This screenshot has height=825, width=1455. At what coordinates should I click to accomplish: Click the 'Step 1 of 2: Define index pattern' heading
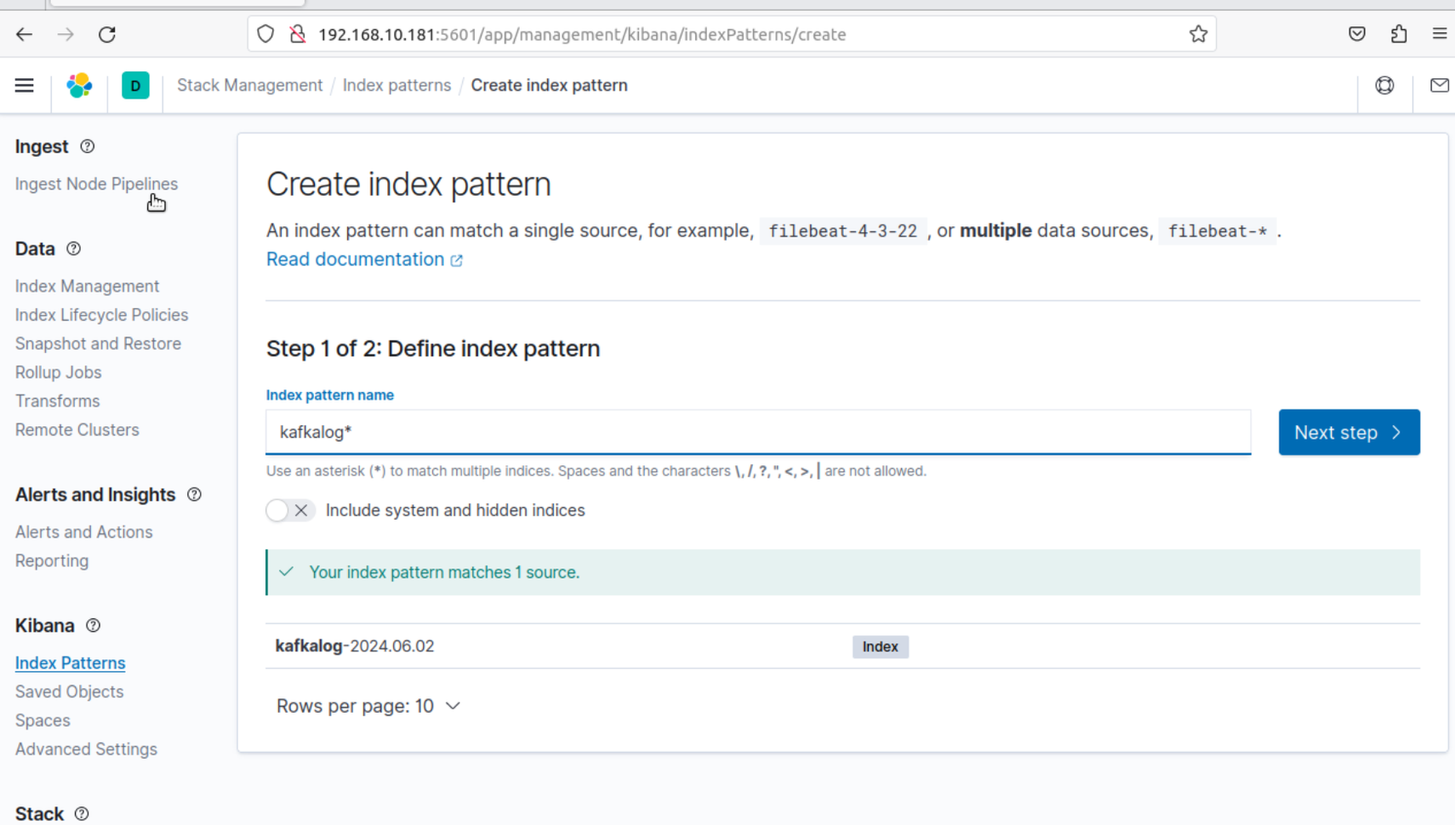(x=433, y=349)
